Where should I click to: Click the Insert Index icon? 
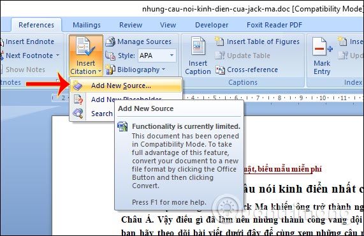point(342,41)
